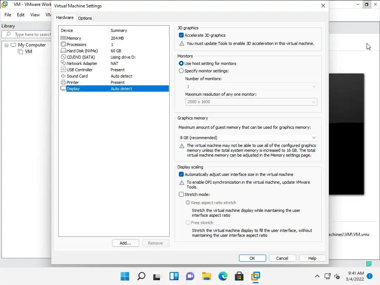Click the OK button
The height and width of the screenshot is (285, 380).
click(252, 258)
